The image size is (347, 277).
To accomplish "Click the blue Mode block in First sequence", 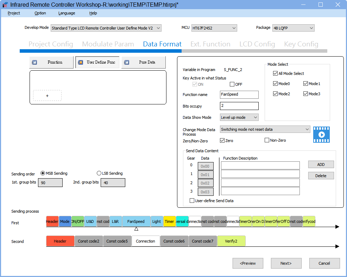I will (x=65, y=221).
